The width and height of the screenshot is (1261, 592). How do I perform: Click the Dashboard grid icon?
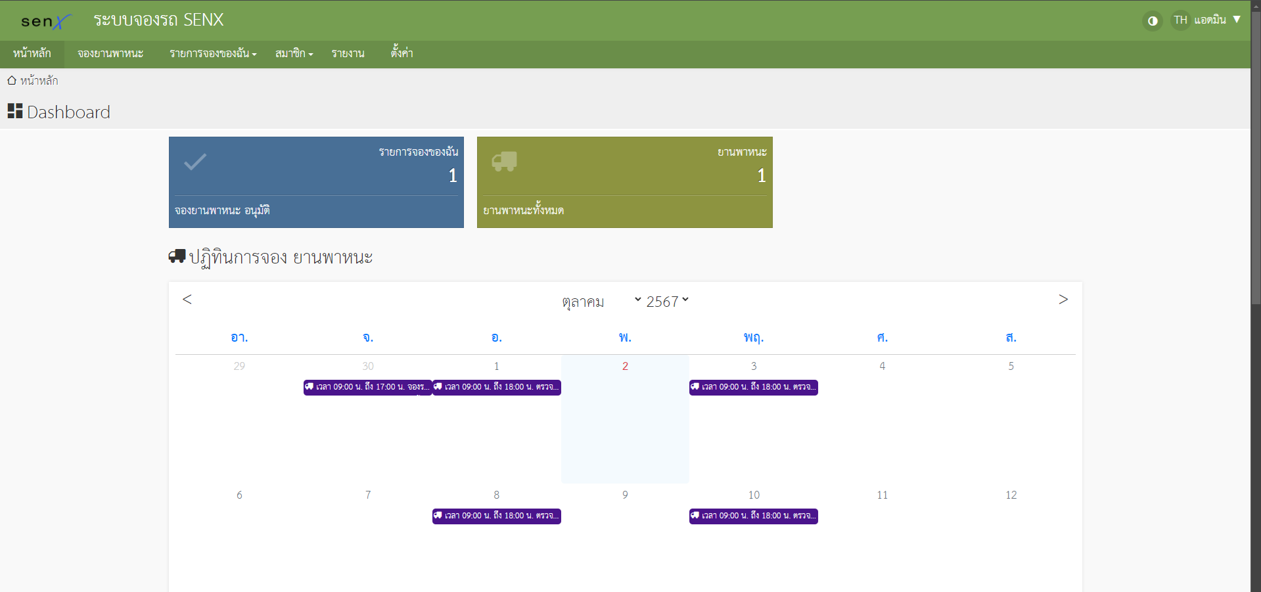click(14, 112)
